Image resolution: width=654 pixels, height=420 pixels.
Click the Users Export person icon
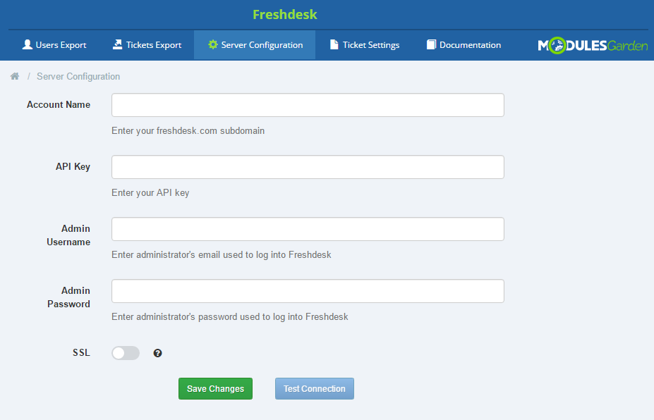tap(27, 44)
